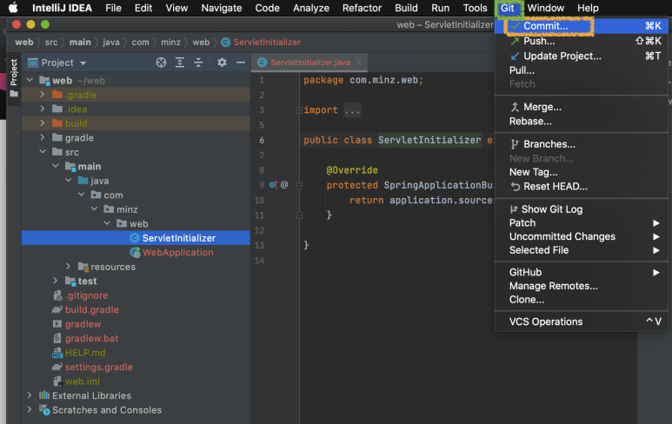Open Merge... from Git menu
The width and height of the screenshot is (672, 424).
point(581,107)
